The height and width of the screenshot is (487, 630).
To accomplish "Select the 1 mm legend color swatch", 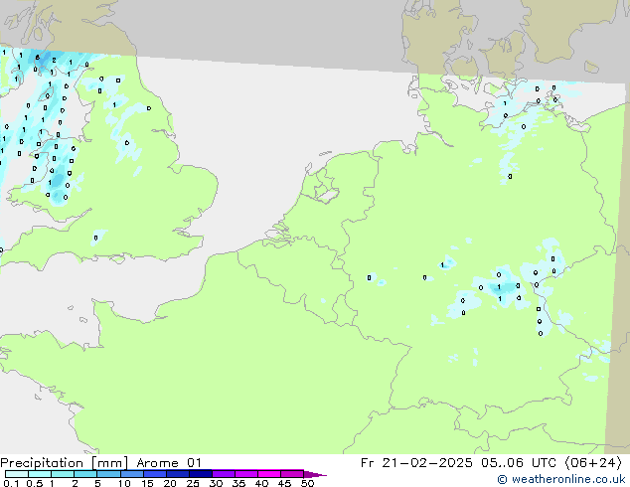I will (x=63, y=474).
